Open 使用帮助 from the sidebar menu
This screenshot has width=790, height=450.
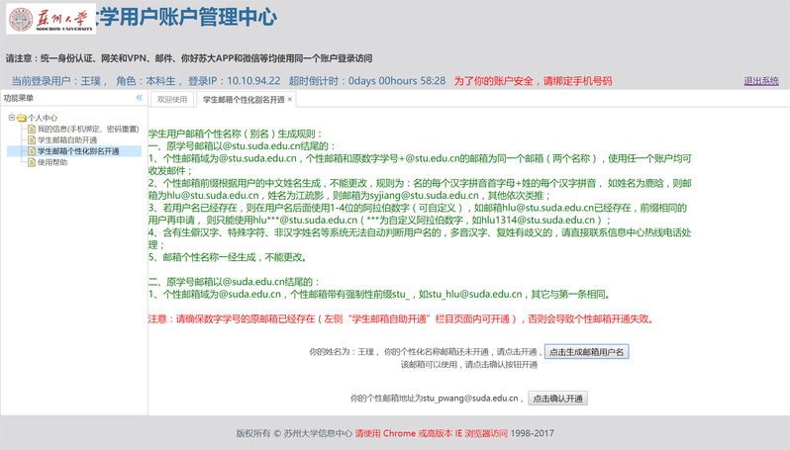[53, 162]
